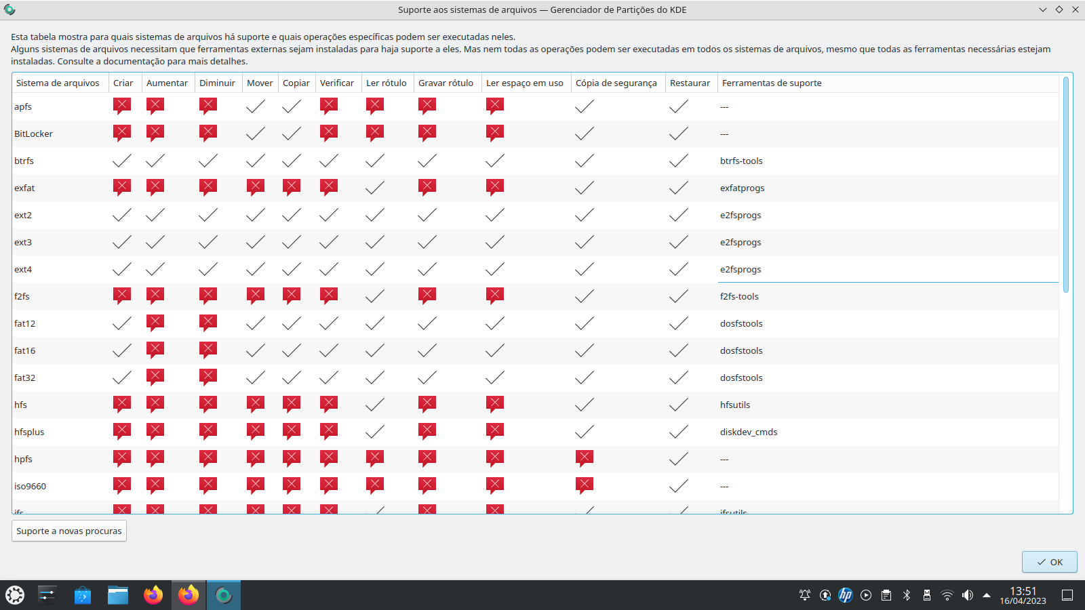Click the Ler rótulo column header
This screenshot has width=1085, height=610.
[x=387, y=83]
